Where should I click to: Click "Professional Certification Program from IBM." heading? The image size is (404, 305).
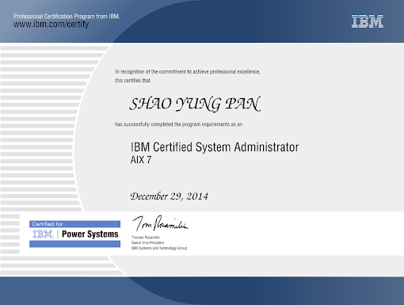pos(67,17)
